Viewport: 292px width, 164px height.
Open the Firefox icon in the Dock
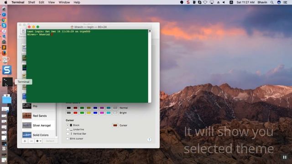tap(4, 53)
